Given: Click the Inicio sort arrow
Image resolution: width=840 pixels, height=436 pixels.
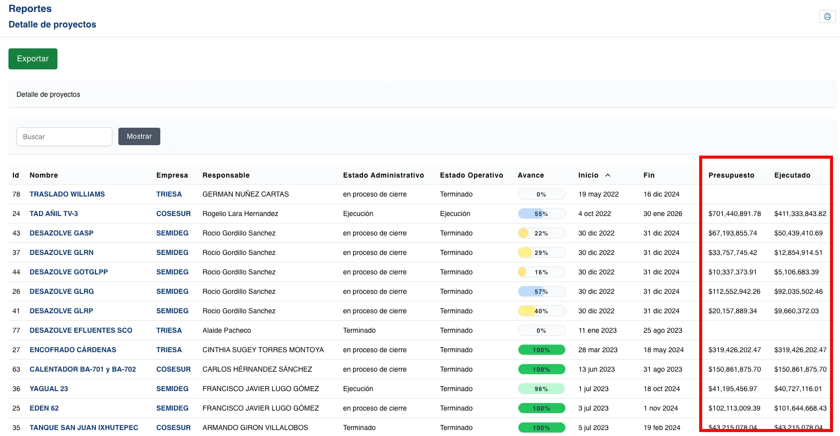Looking at the screenshot, I should [608, 175].
